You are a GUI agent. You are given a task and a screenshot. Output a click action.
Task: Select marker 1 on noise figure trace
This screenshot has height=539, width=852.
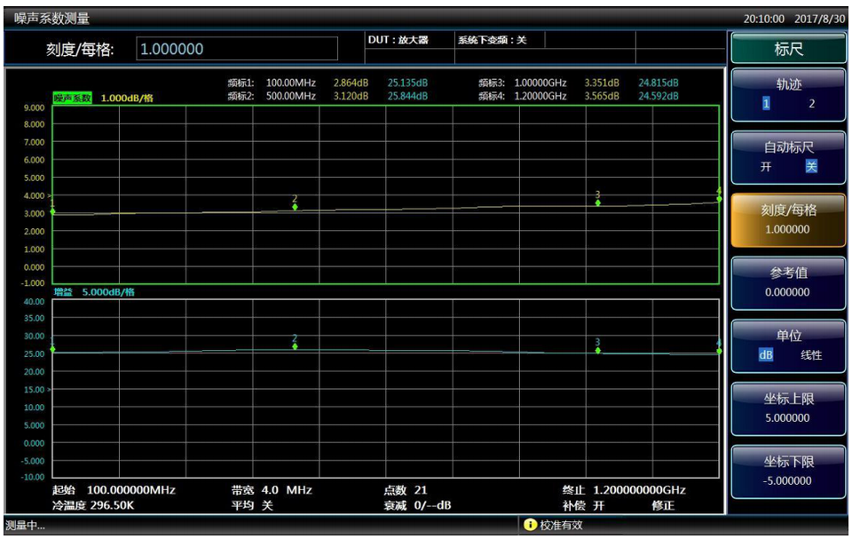tap(52, 211)
